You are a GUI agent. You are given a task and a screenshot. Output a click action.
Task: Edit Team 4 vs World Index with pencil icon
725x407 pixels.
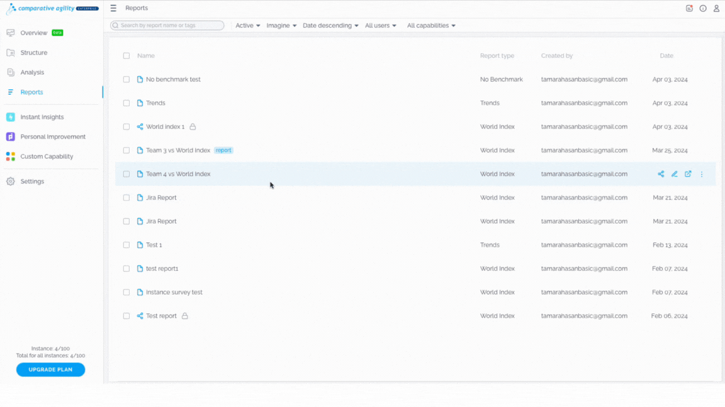point(675,174)
